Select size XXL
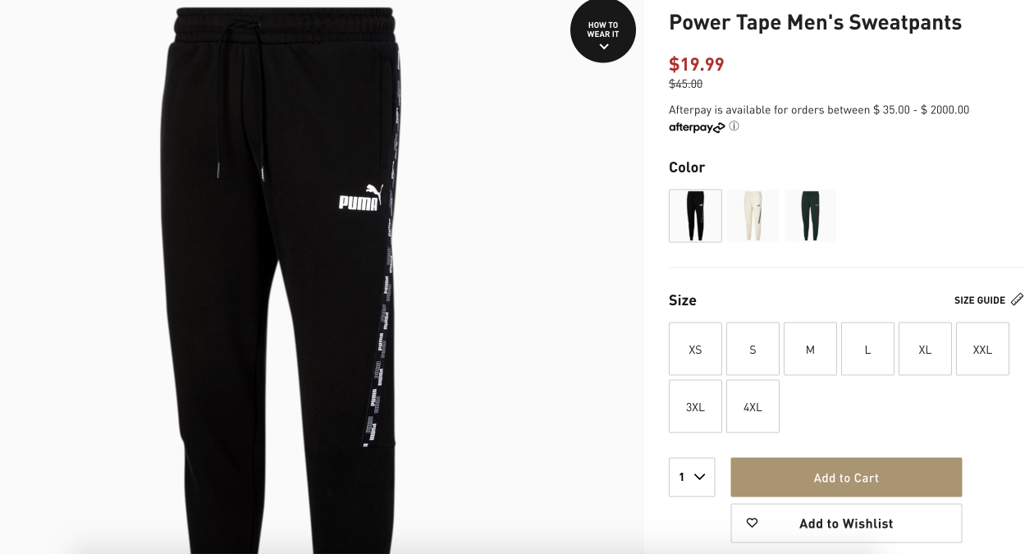Viewport: 1034px width, 554px height. pos(982,349)
